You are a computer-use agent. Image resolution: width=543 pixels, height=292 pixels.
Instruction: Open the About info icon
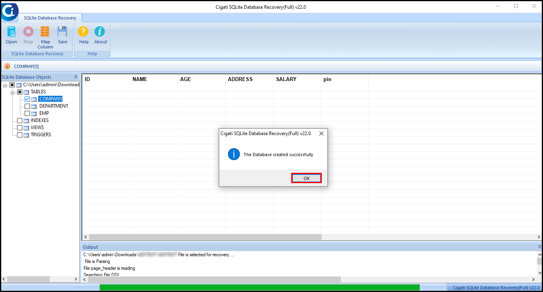coord(100,32)
